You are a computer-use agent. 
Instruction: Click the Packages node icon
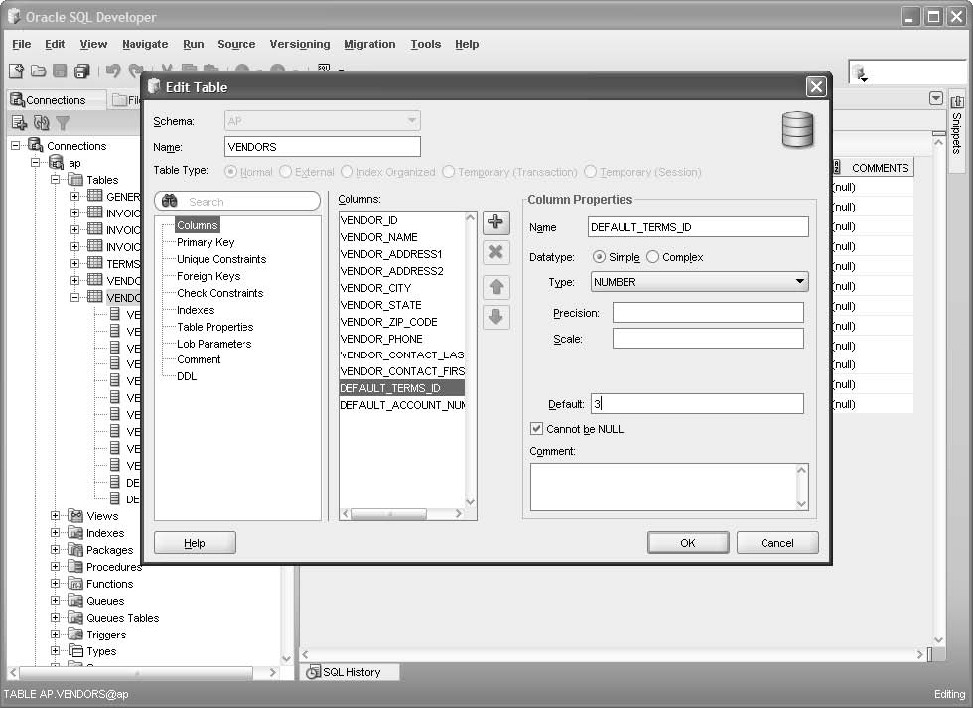pyautogui.click(x=75, y=550)
